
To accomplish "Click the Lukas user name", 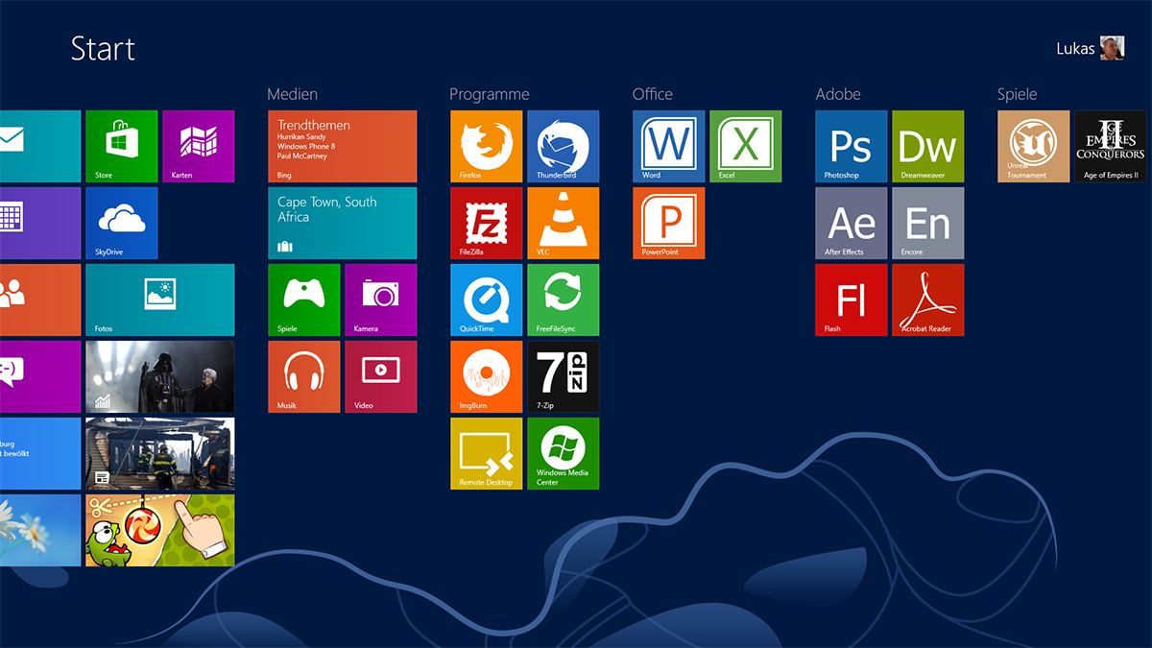I will [x=1075, y=48].
